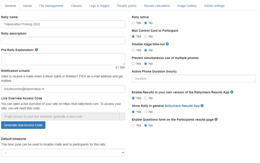Screen dimensions: 260x163
Task: Open the info icon next to Rallycheck Results App link
Action: coord(202,106)
